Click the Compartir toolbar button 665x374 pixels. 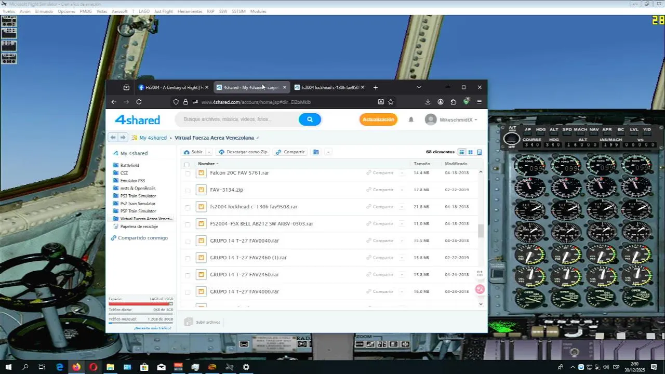(x=290, y=152)
